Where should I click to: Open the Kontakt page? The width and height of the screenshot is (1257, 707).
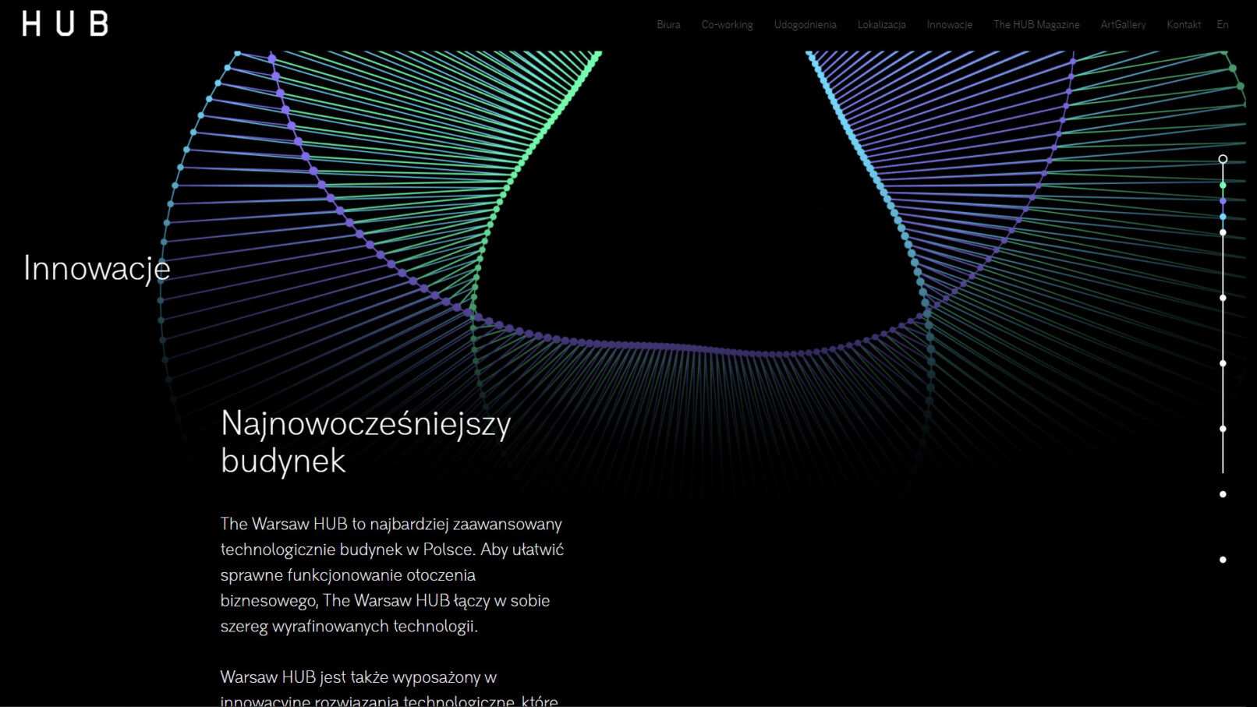point(1183,25)
